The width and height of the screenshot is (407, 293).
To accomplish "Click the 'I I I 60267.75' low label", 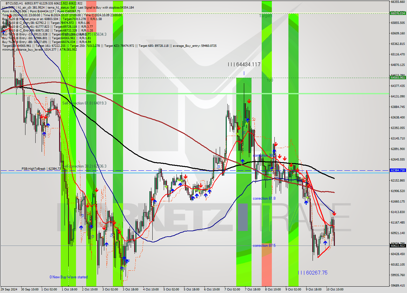I will 313,273.
